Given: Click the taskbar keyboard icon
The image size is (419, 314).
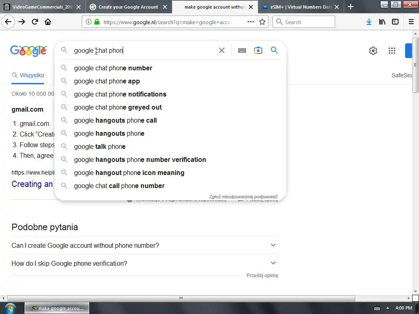Looking at the screenshot, I should tap(377, 308).
